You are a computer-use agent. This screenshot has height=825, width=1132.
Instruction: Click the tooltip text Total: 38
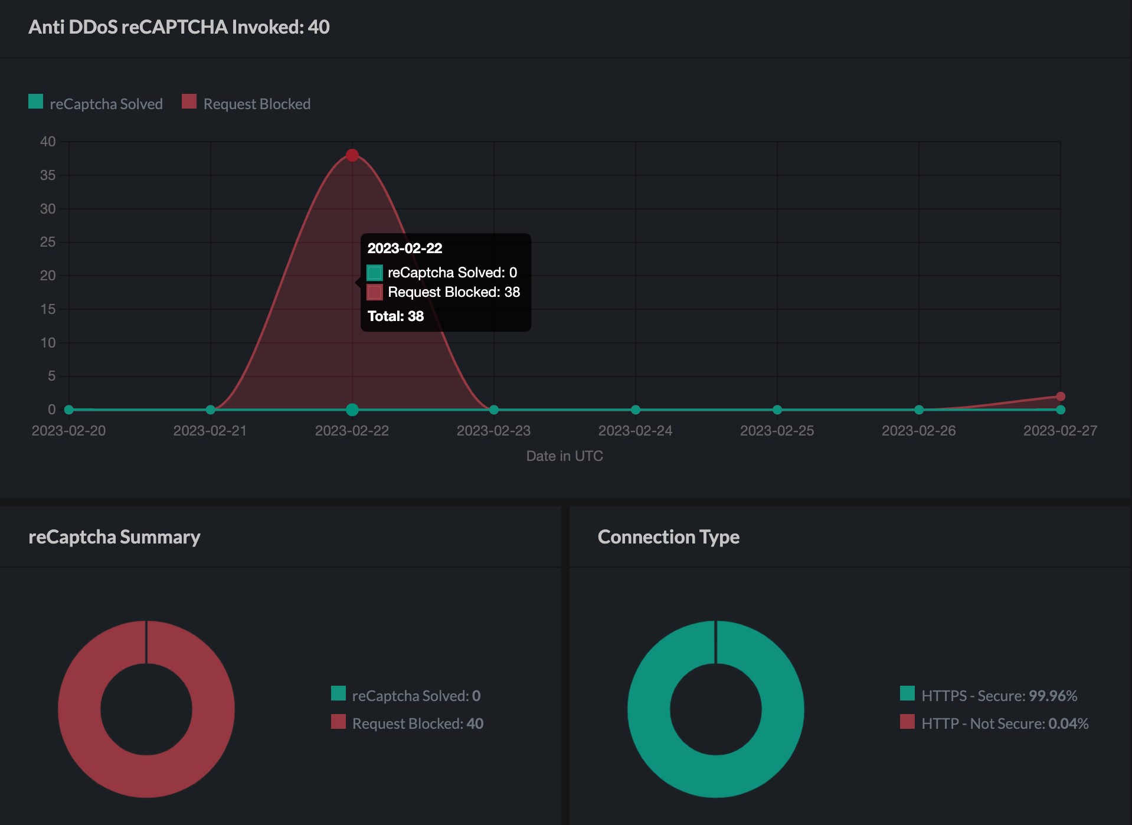pyautogui.click(x=395, y=316)
